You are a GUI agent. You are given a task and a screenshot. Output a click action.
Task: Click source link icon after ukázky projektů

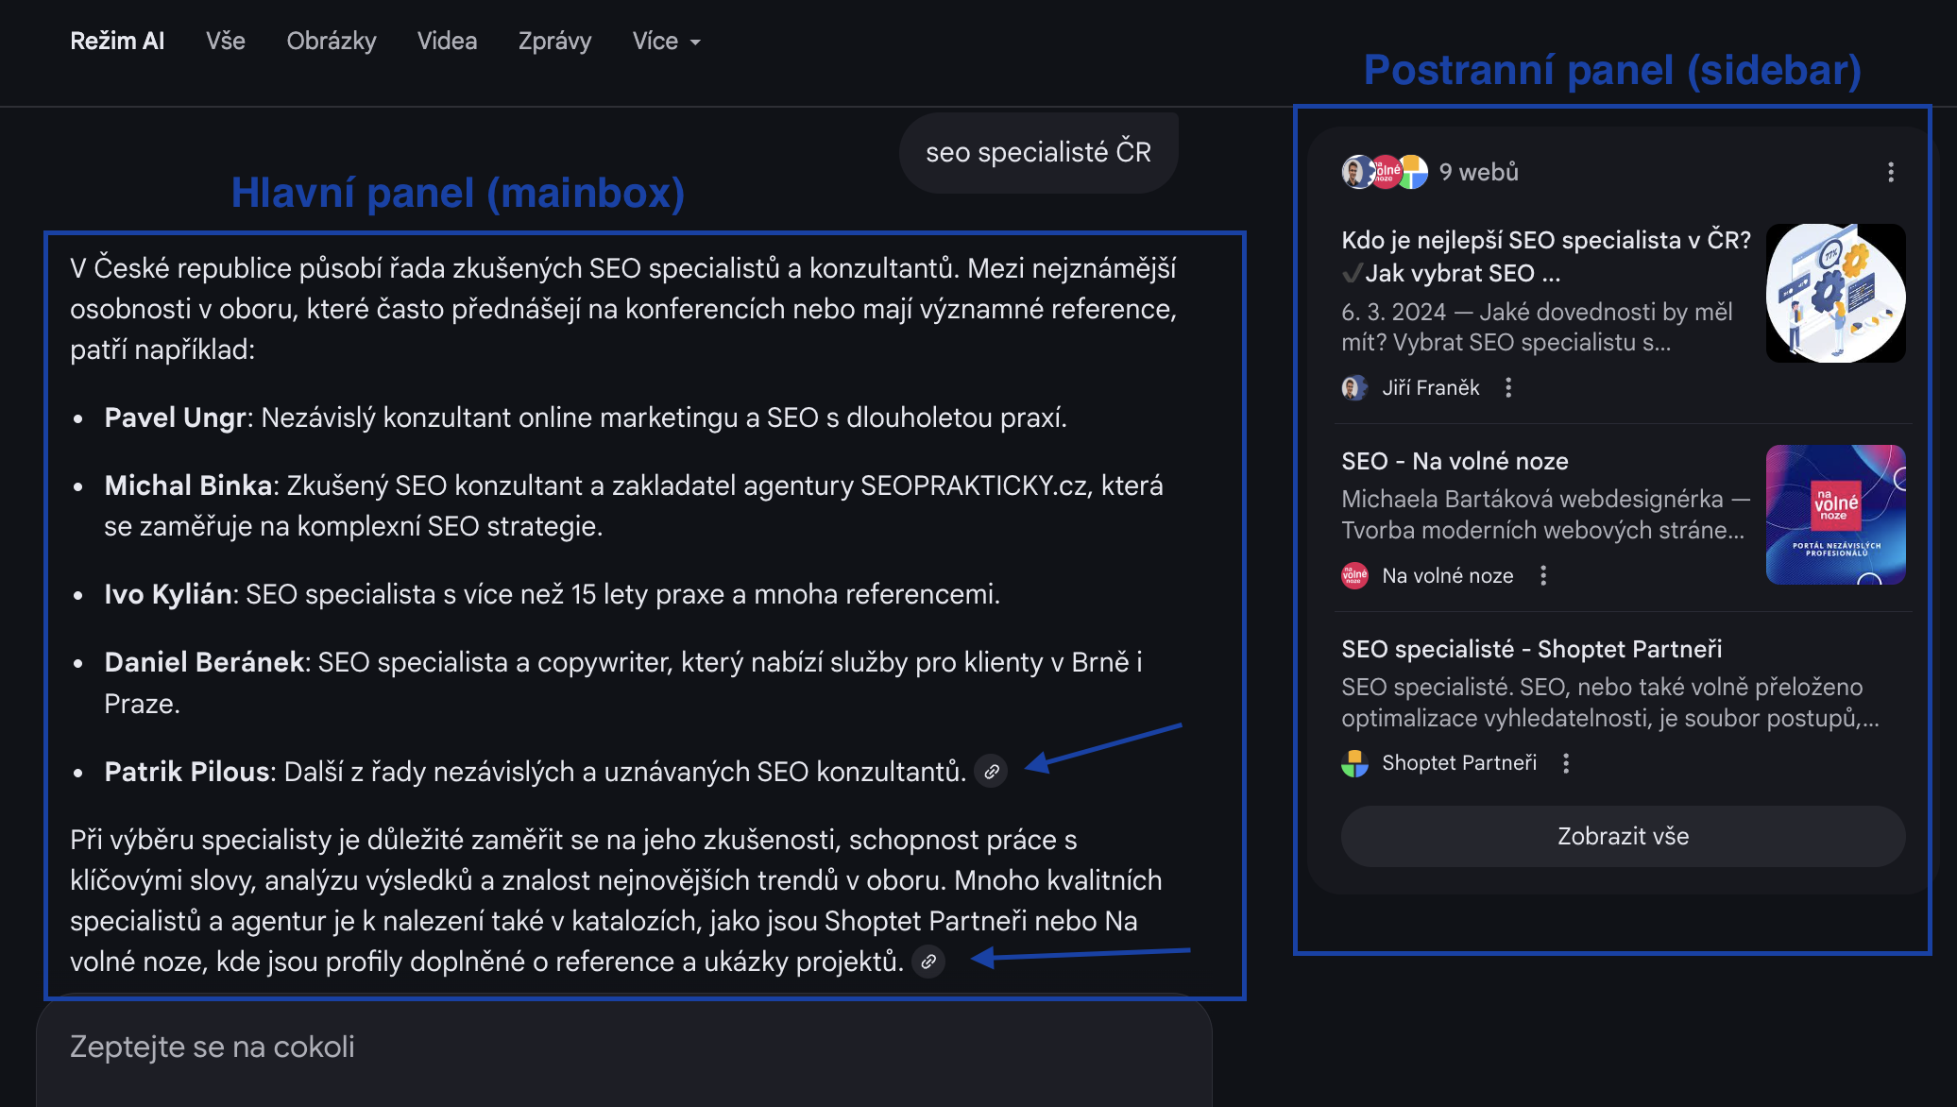click(x=928, y=962)
